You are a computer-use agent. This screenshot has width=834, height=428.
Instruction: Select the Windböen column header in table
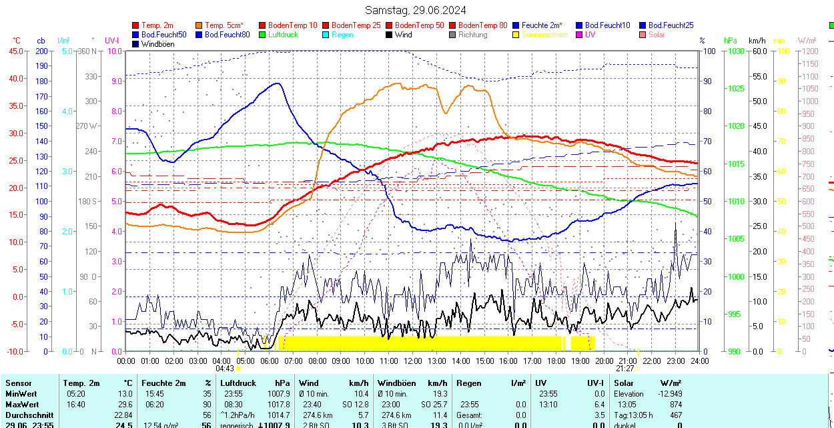396,383
